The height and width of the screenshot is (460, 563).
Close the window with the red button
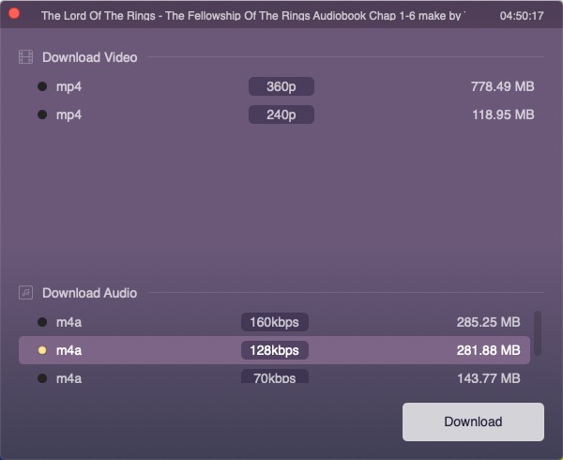point(14,14)
